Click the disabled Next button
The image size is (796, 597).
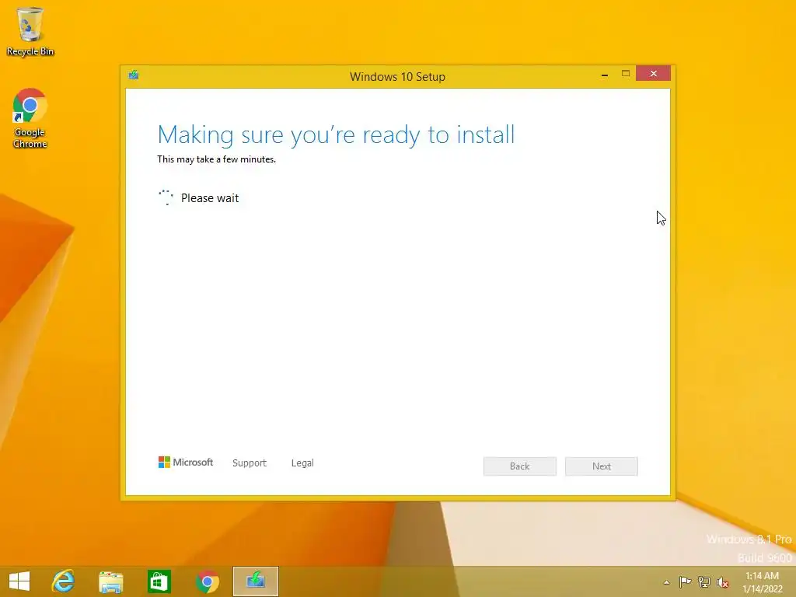point(602,466)
